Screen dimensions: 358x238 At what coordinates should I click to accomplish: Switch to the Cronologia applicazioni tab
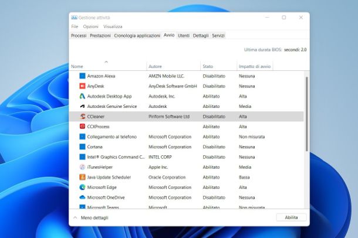[137, 36]
